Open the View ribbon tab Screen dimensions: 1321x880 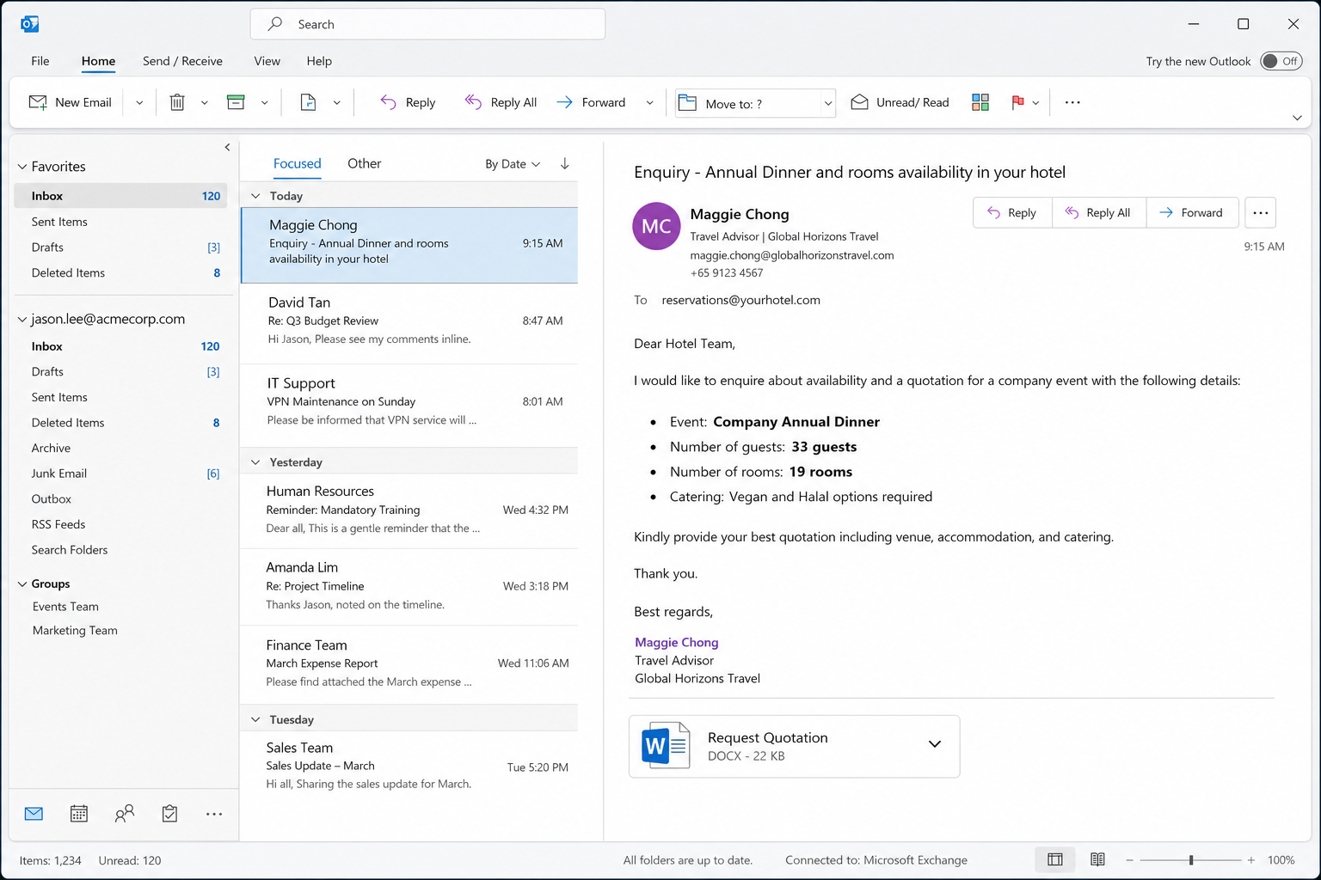pyautogui.click(x=267, y=61)
